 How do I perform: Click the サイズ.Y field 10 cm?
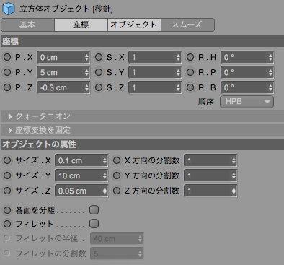pos(81,175)
